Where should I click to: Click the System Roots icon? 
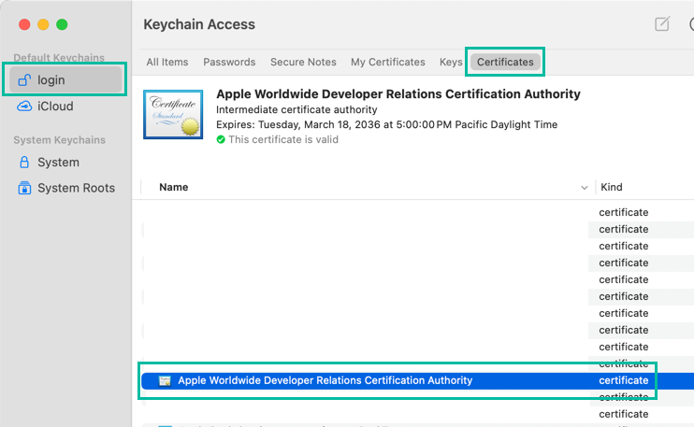coord(24,188)
